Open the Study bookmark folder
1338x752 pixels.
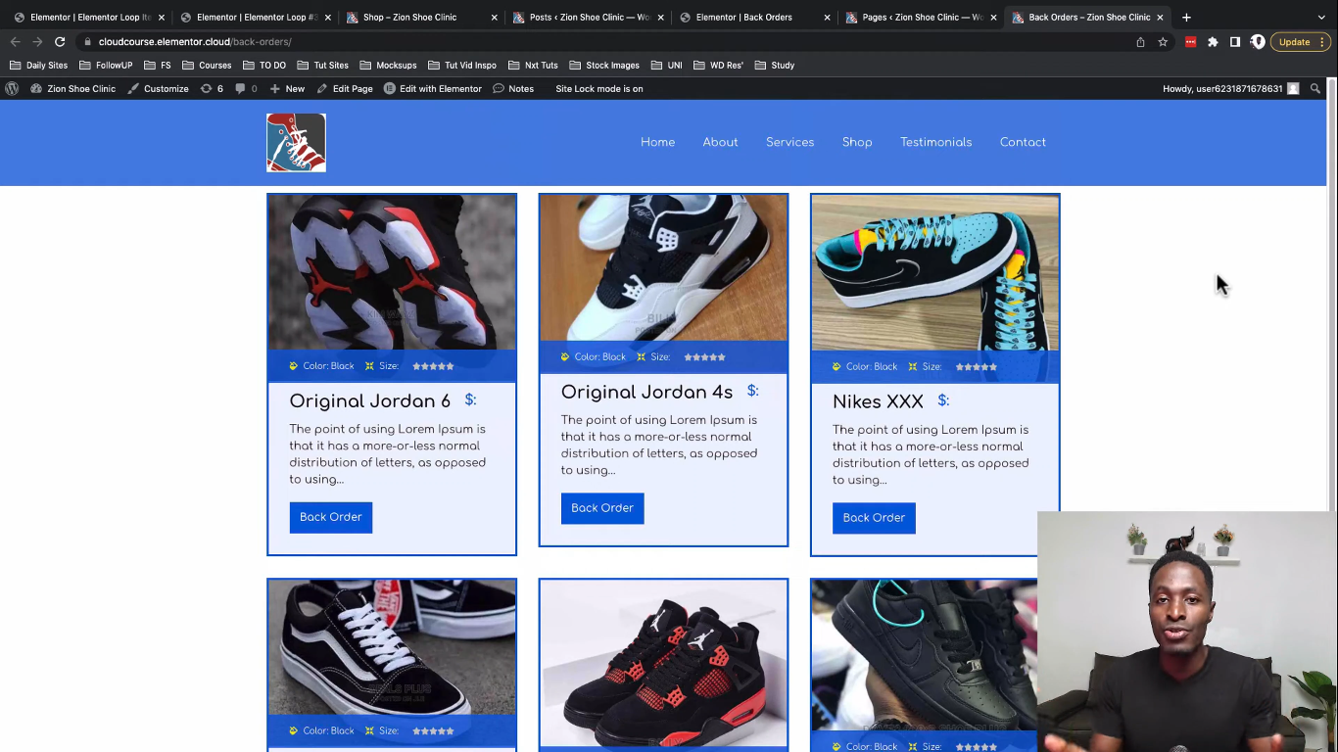click(775, 65)
